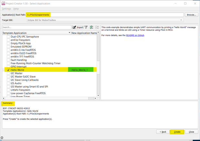Check the Fault Handling checkbox
The height and width of the screenshot is (141, 200).
point(8,60)
